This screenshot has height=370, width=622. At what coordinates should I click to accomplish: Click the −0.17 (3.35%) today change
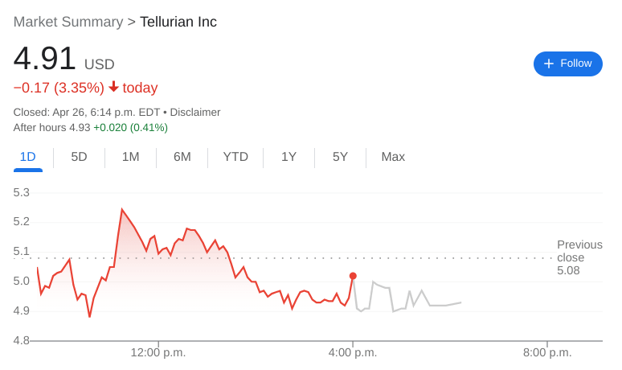pyautogui.click(x=85, y=88)
